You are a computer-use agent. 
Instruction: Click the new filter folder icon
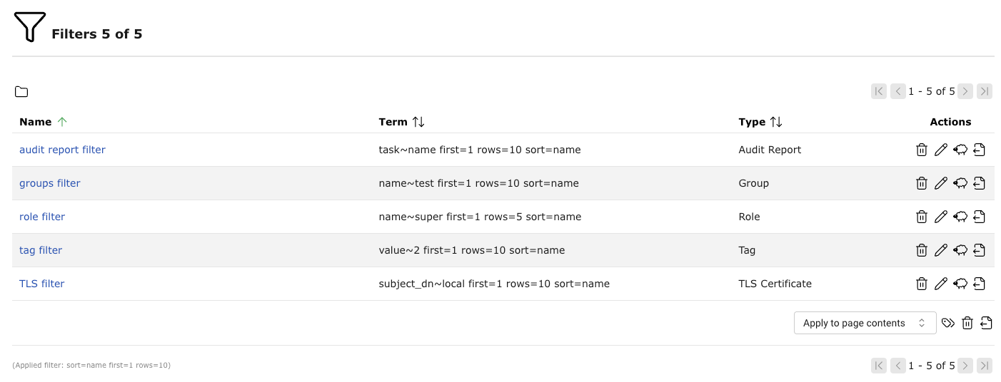[21, 92]
